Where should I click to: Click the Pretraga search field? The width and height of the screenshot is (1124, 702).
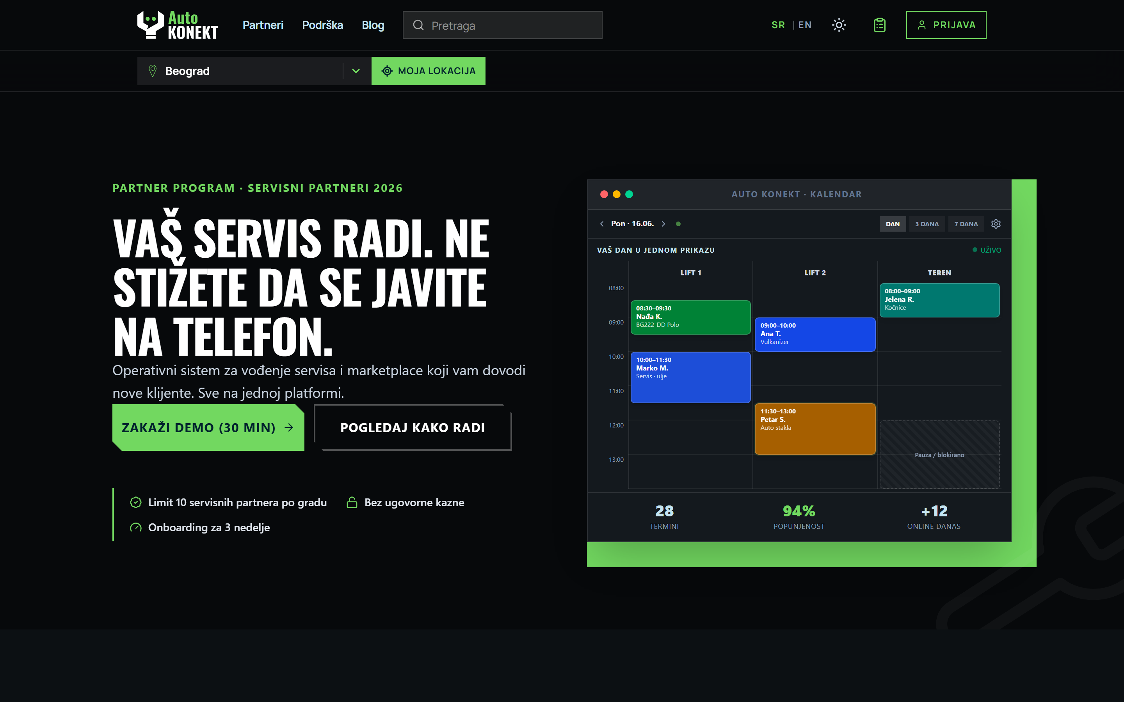503,25
